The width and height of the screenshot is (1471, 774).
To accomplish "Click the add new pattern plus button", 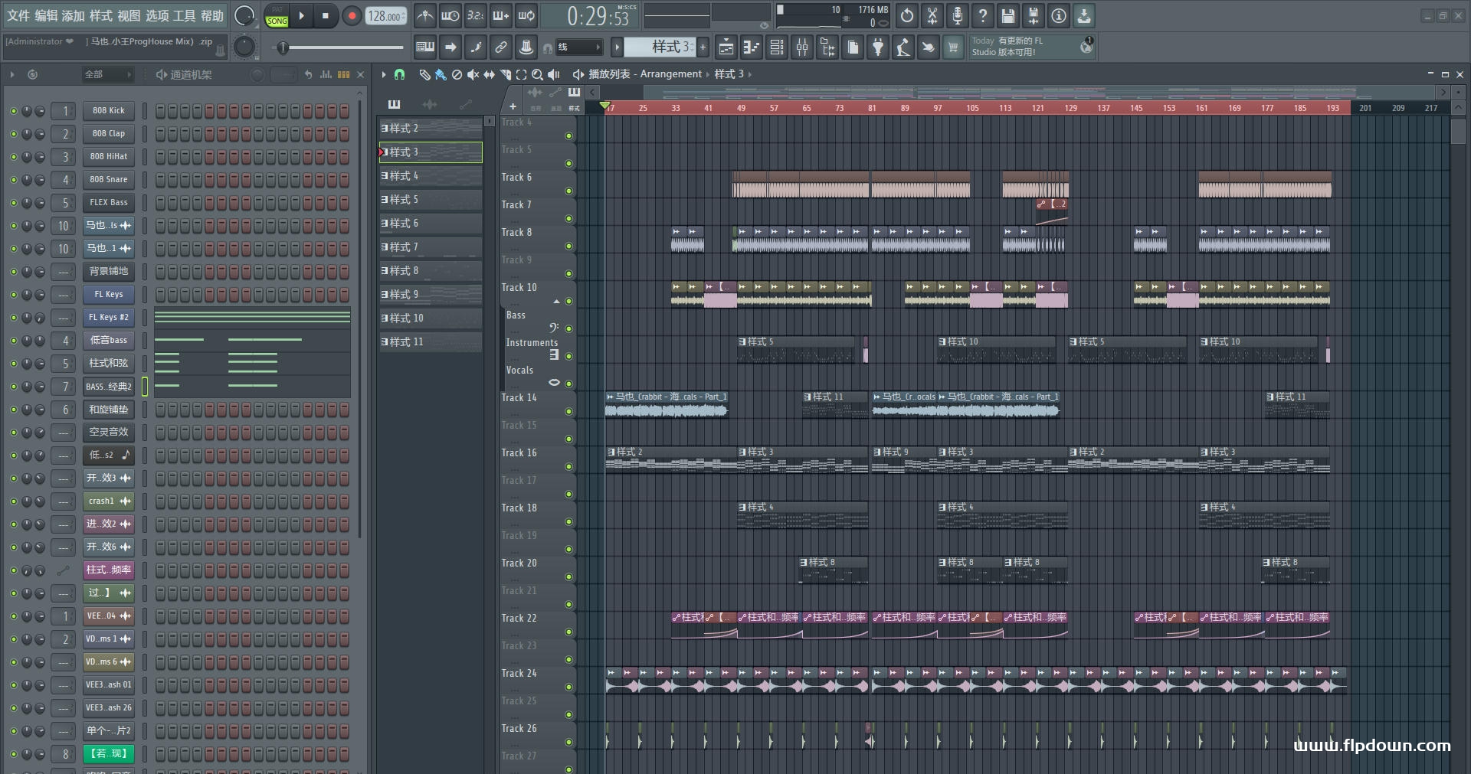I will [703, 47].
